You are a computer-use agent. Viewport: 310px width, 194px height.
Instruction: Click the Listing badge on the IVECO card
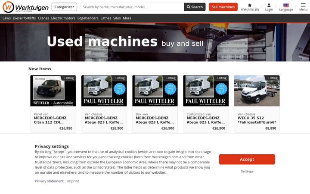click(x=273, y=78)
